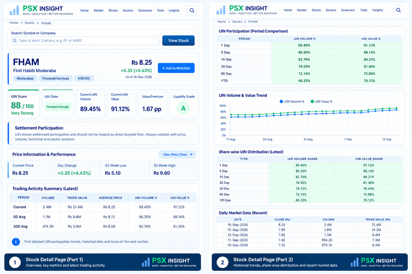Screen dimensions: 412x274
Task: Click 30 Day row in Share-wise Distribution
Action: (309, 189)
